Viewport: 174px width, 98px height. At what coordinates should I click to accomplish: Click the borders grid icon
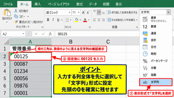click(x=67, y=20)
